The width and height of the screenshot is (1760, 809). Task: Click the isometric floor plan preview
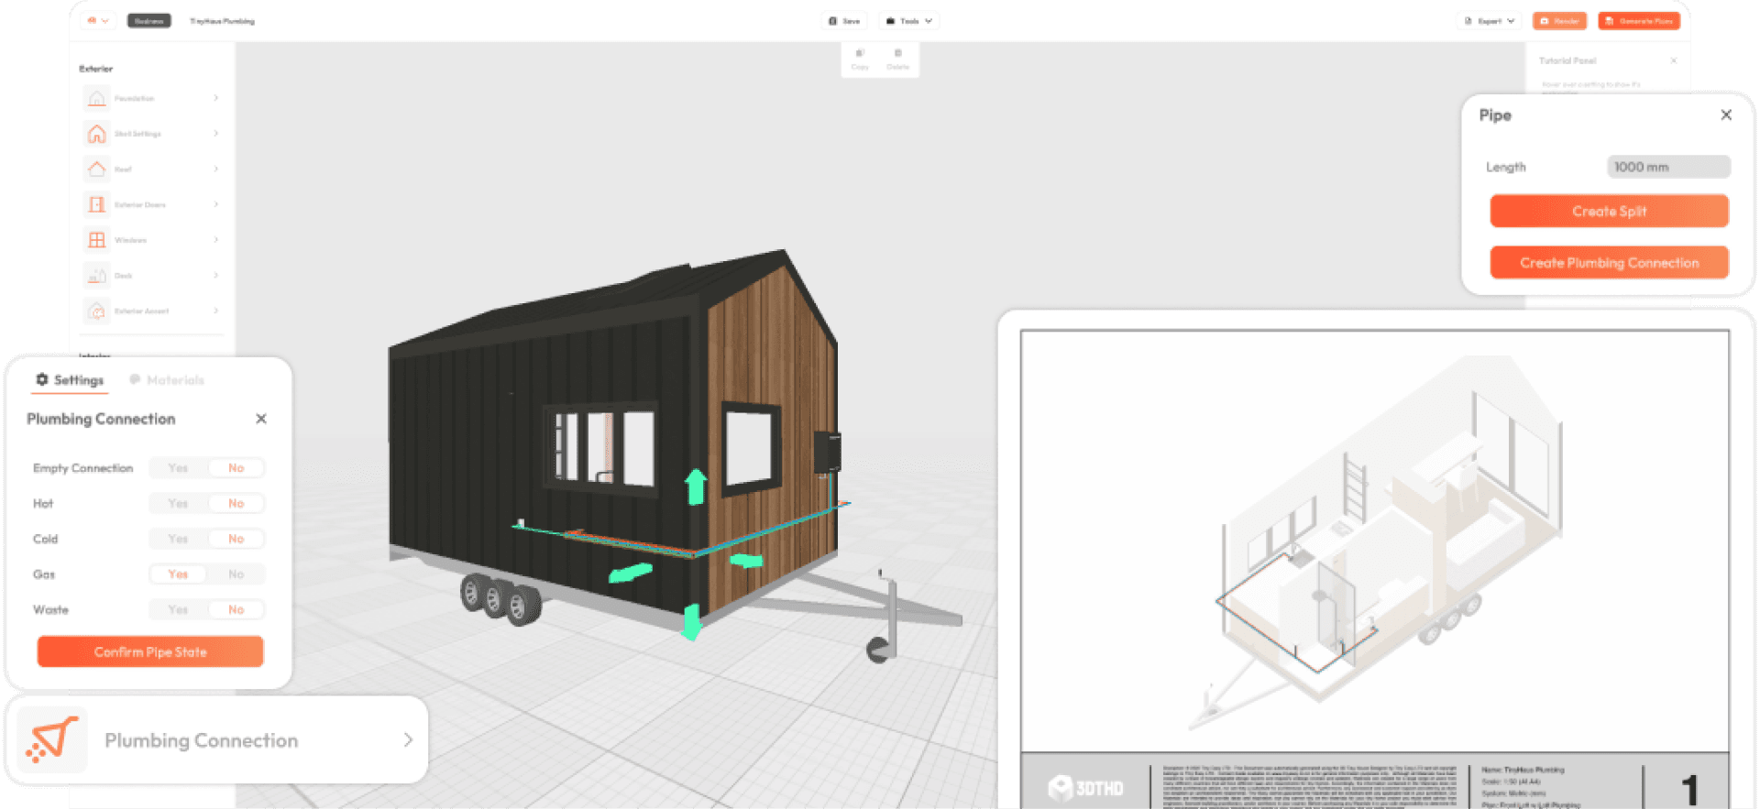1375,542
